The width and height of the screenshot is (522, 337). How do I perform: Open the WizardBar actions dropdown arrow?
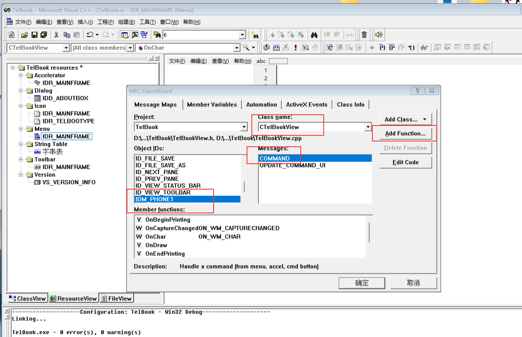coord(253,48)
